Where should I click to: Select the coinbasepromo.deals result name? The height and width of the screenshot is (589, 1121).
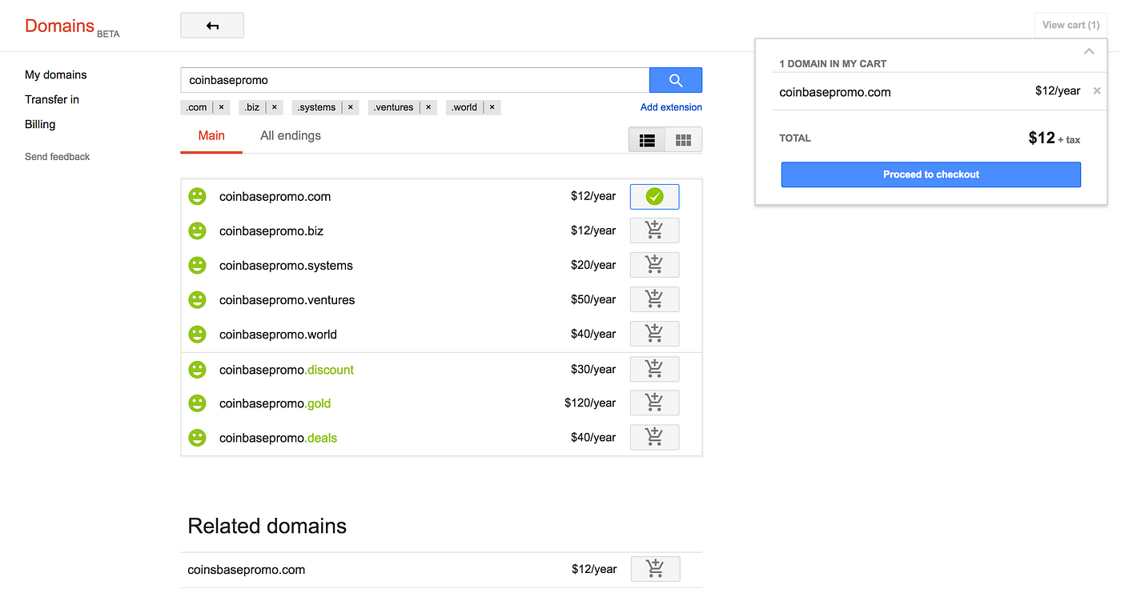(278, 439)
